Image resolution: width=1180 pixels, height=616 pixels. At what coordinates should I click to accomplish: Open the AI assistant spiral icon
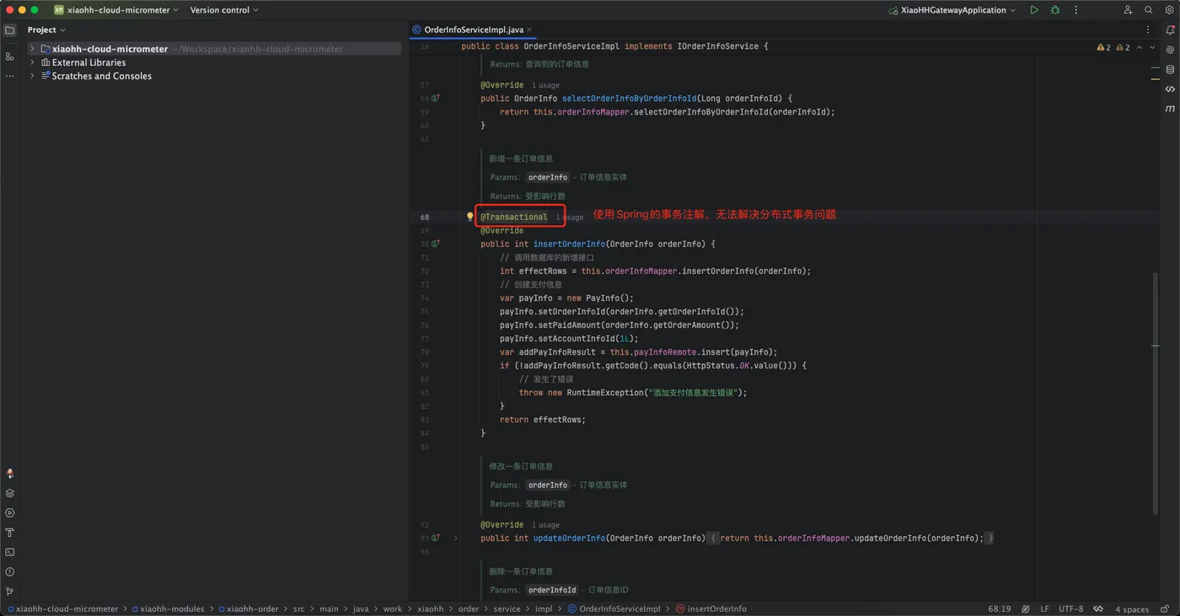click(x=1170, y=50)
